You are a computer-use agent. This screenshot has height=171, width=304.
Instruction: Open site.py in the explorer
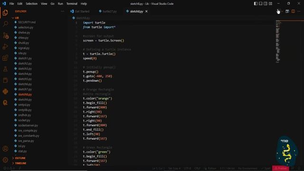(22, 53)
